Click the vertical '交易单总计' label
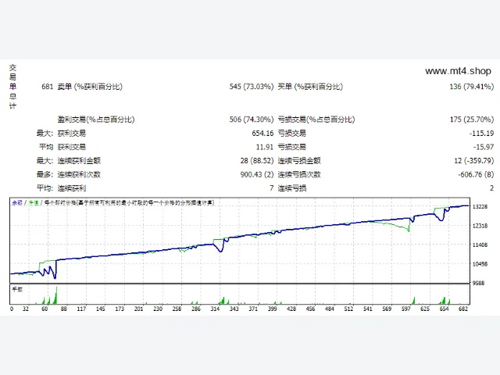The height and width of the screenshot is (375, 500). 12,87
